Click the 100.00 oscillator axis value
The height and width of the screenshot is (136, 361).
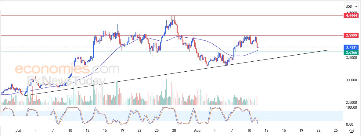[352, 107]
